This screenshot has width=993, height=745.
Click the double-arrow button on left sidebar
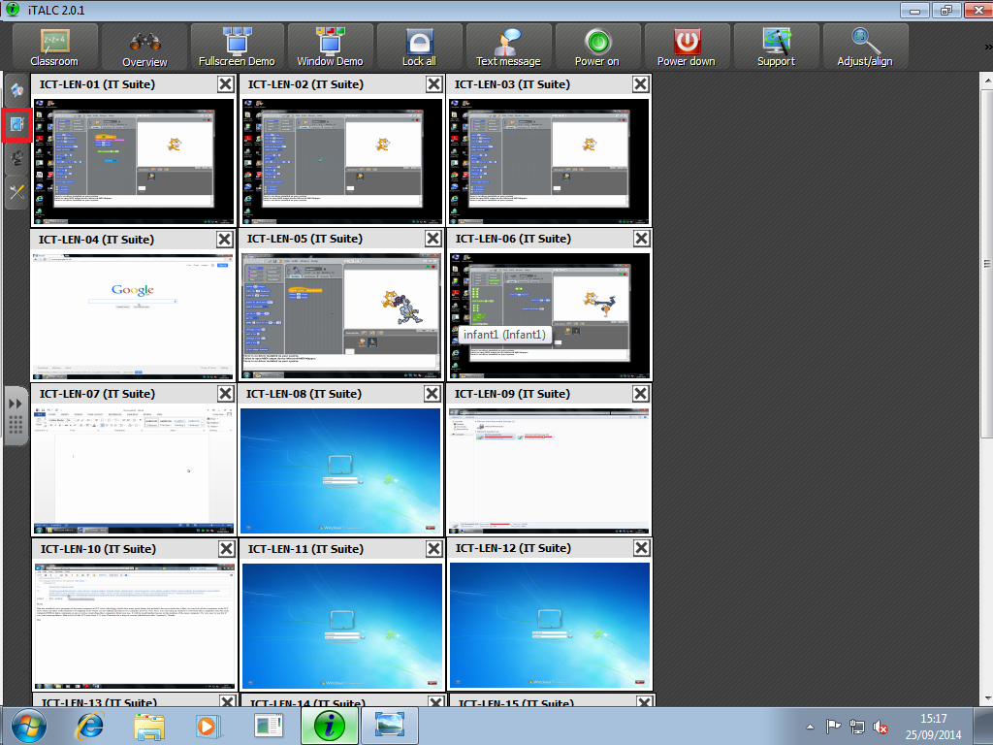[16, 404]
